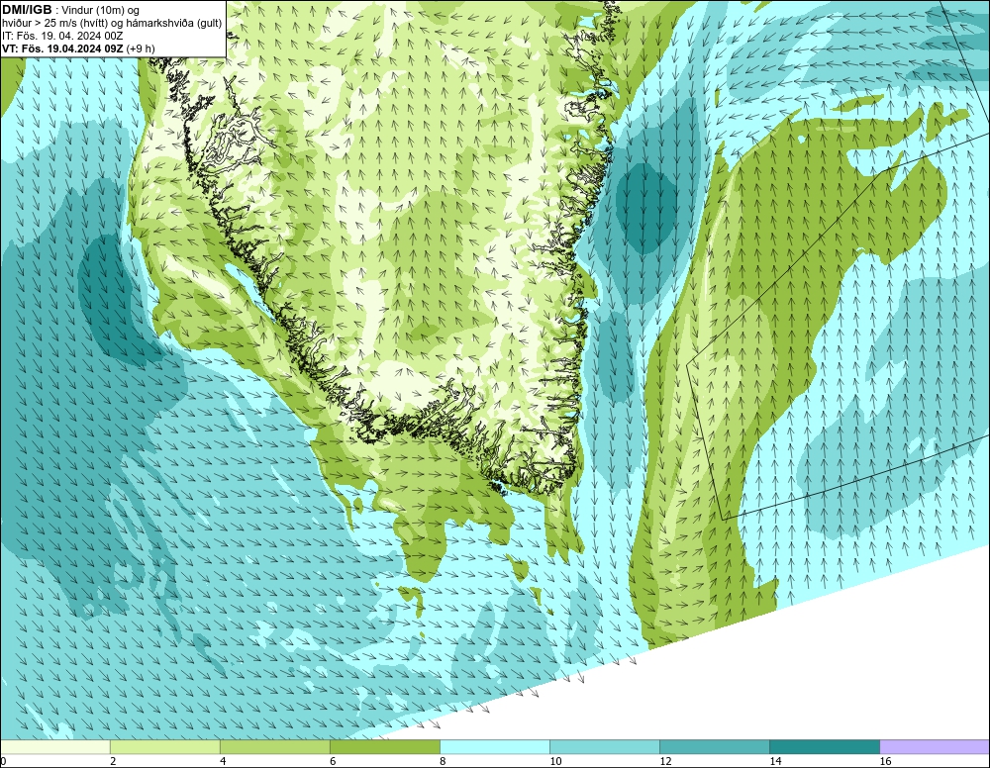Click the light teal 10-12 m/s legend swatch
The height and width of the screenshot is (768, 990).
tap(605, 747)
